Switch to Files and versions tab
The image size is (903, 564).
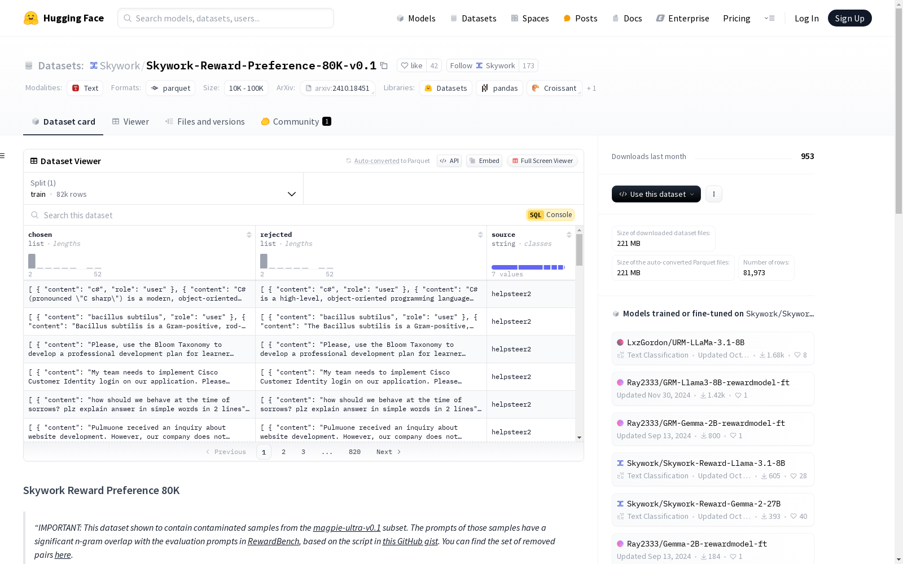tap(205, 121)
